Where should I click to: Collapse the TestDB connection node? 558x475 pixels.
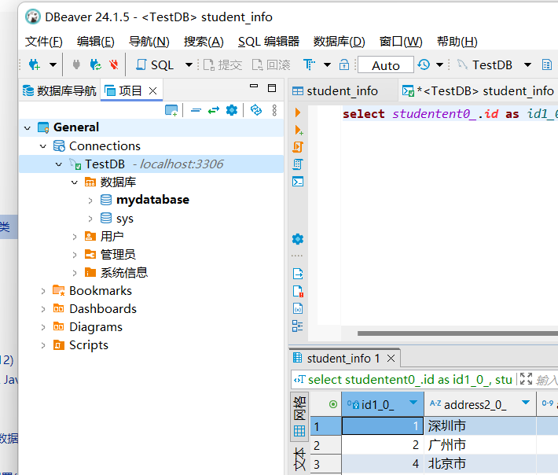coord(59,164)
